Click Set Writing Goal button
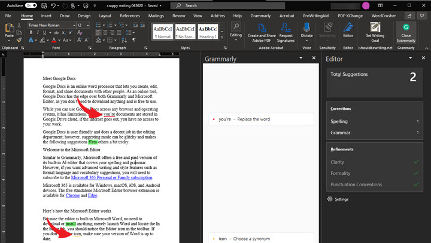 tap(375, 33)
